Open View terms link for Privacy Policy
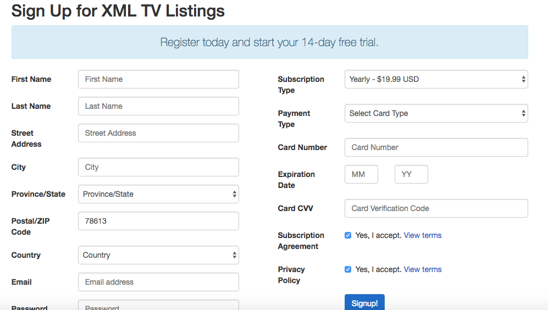548x310 pixels. (x=423, y=269)
